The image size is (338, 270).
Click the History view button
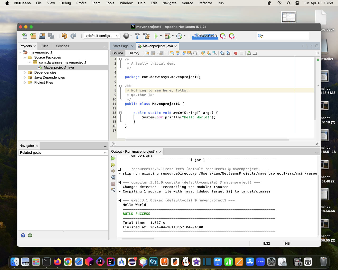pos(134,53)
